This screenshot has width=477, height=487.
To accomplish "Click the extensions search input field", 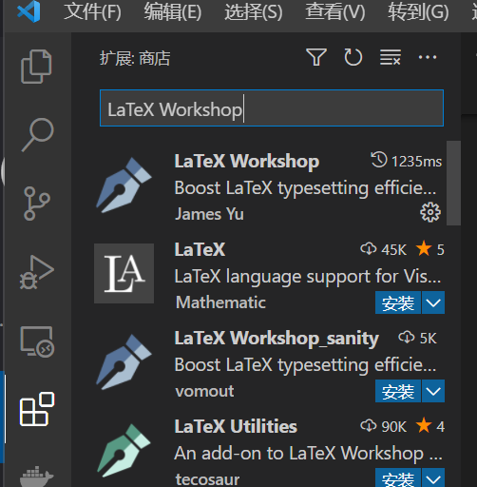I will point(272,108).
